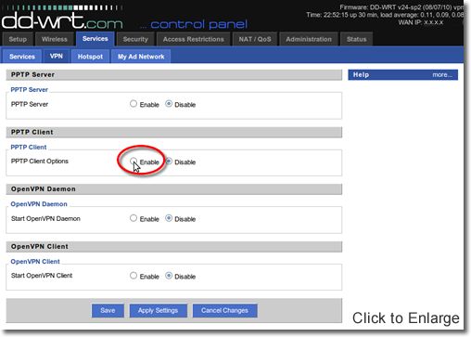Click the Save button

coord(108,310)
